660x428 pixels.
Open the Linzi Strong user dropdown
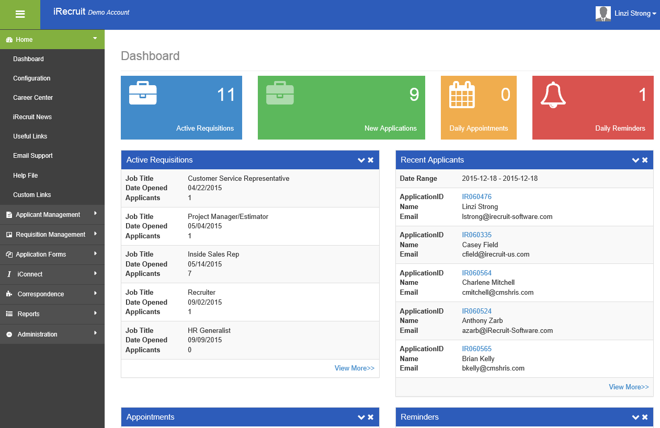(635, 14)
